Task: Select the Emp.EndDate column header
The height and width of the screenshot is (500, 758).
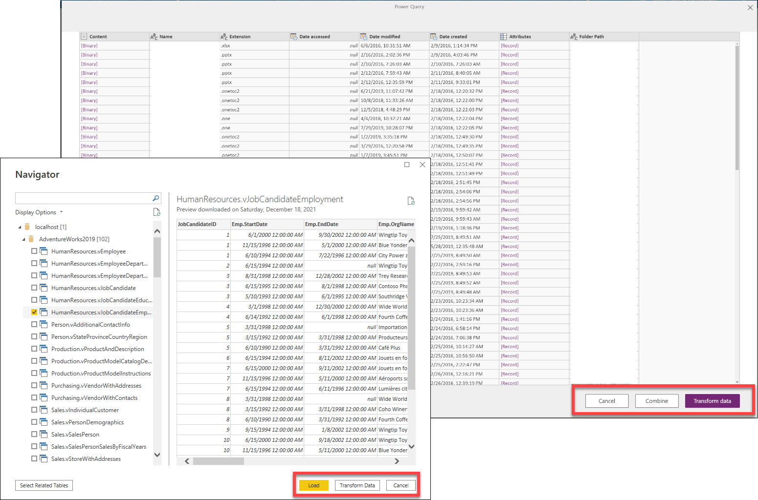Action: (340, 224)
